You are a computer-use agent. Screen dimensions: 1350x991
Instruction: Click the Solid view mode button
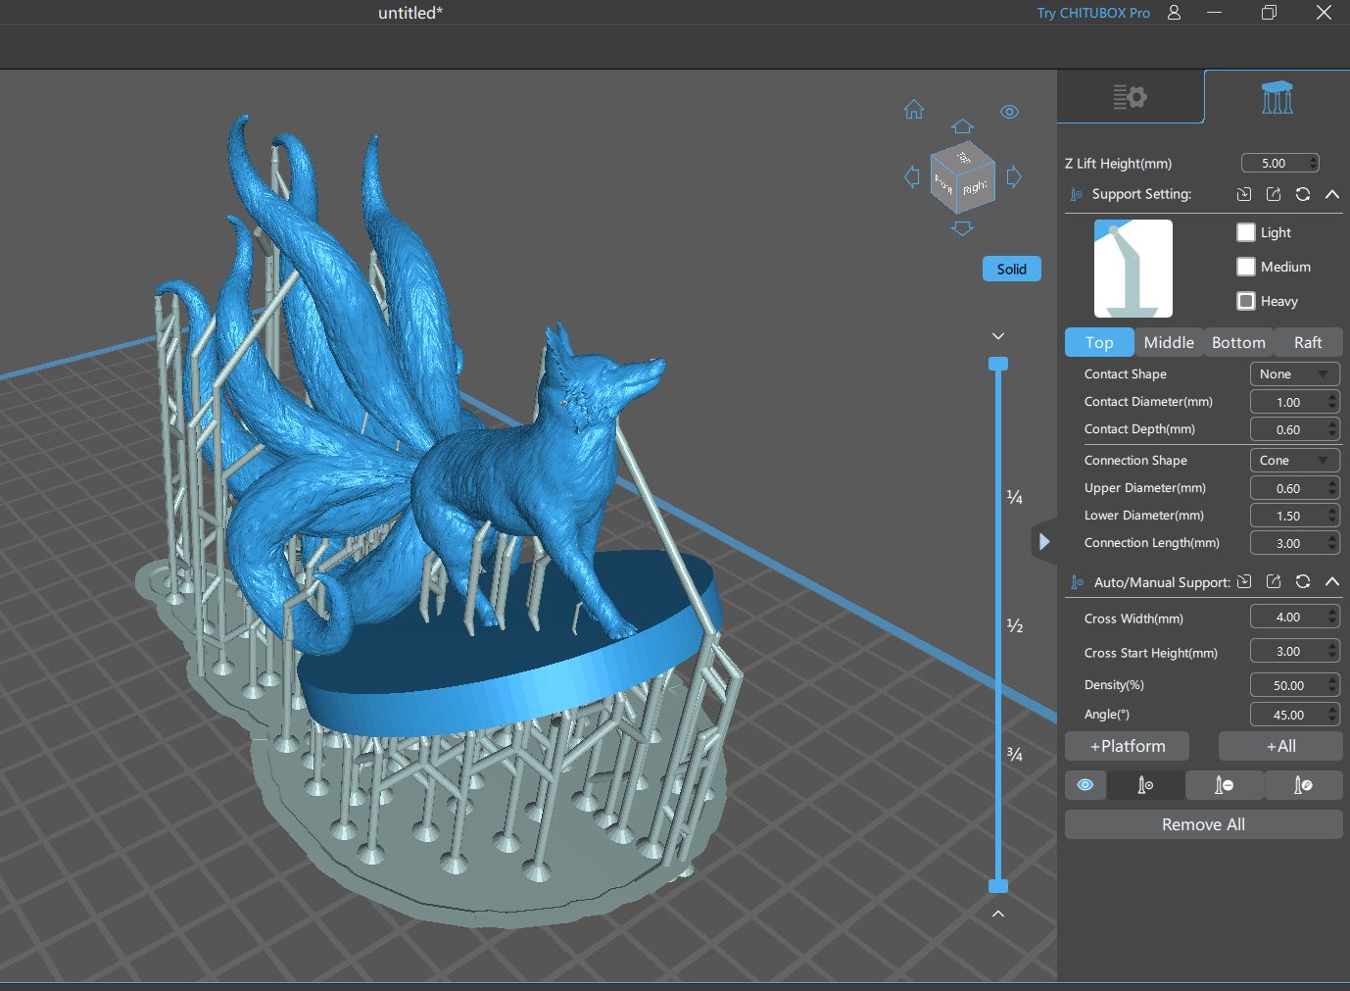(1011, 269)
